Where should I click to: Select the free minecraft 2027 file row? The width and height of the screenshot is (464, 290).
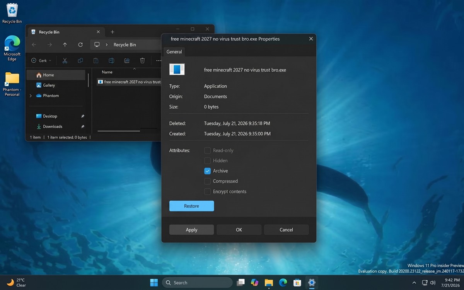pos(129,82)
